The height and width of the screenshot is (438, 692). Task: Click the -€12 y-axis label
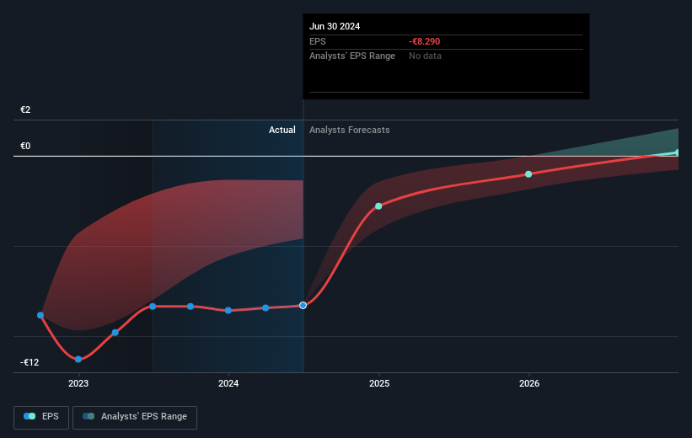click(x=30, y=362)
